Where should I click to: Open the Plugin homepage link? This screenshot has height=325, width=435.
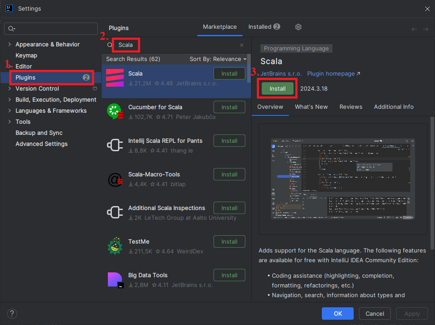pyautogui.click(x=333, y=74)
